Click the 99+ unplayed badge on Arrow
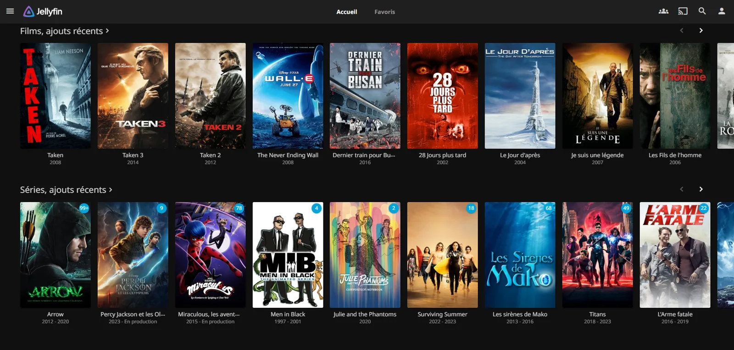The width and height of the screenshot is (734, 350). pyautogui.click(x=84, y=208)
